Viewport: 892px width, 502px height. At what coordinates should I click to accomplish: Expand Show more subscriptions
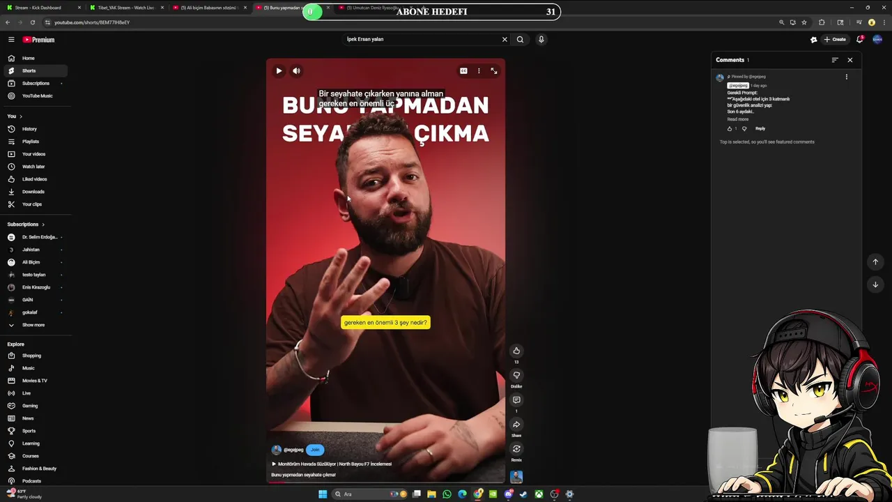coord(35,325)
